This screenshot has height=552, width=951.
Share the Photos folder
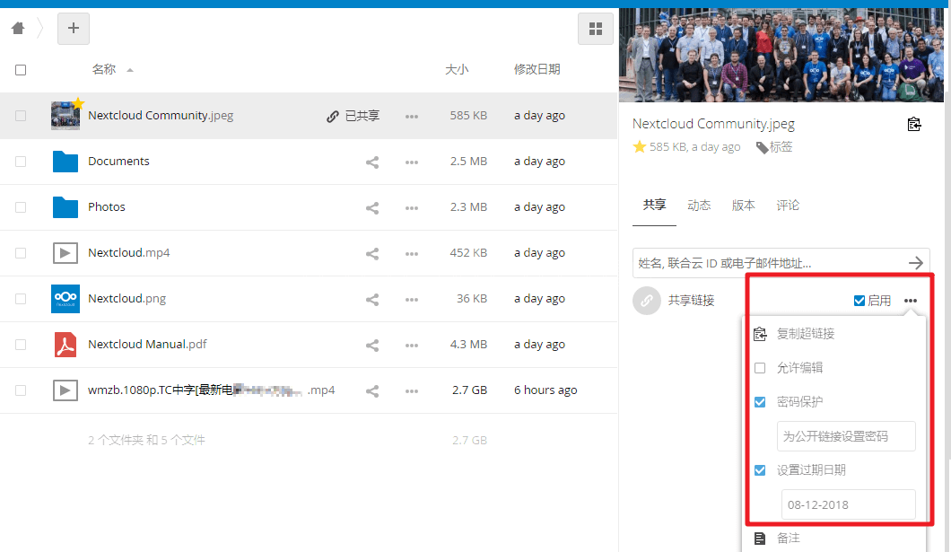(x=372, y=208)
